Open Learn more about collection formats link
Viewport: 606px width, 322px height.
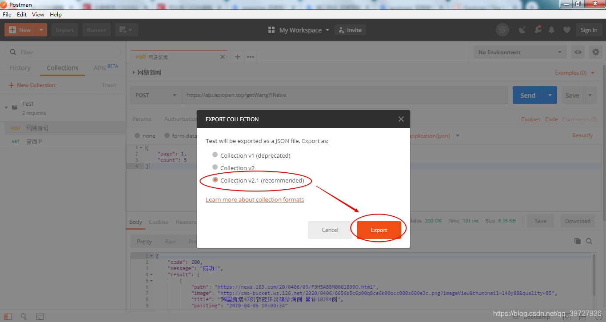[255, 199]
